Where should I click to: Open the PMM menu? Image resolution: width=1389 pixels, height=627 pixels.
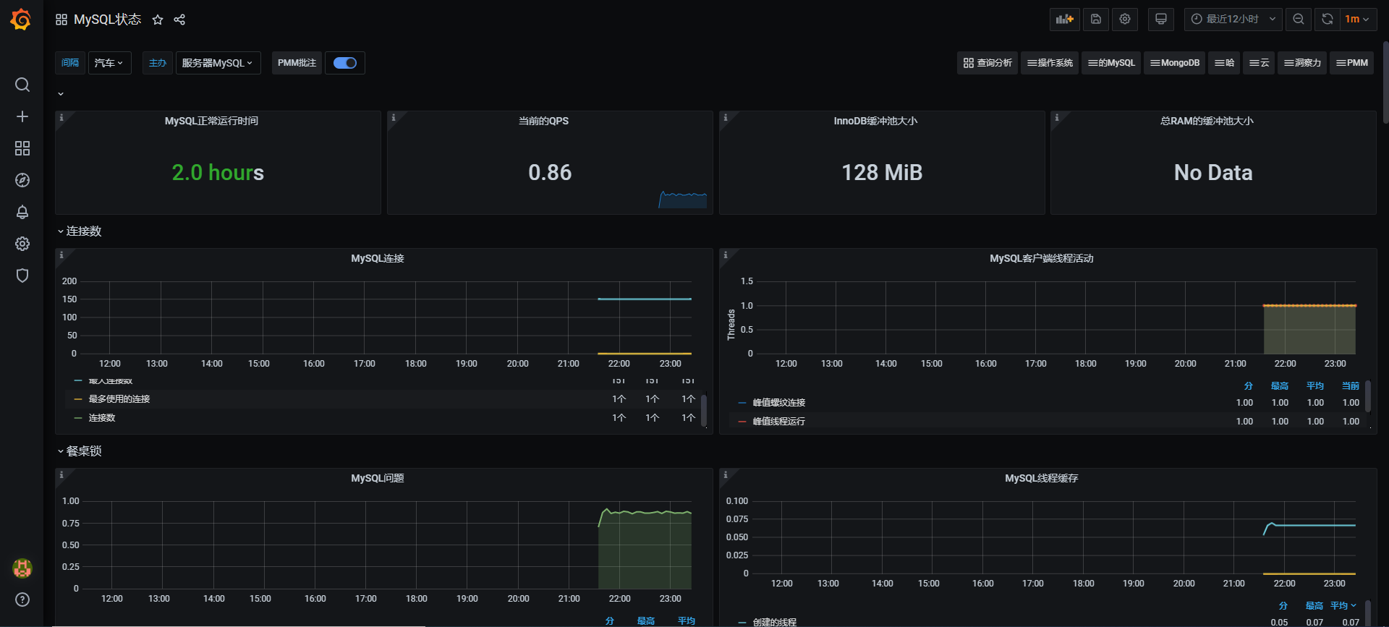point(1351,63)
